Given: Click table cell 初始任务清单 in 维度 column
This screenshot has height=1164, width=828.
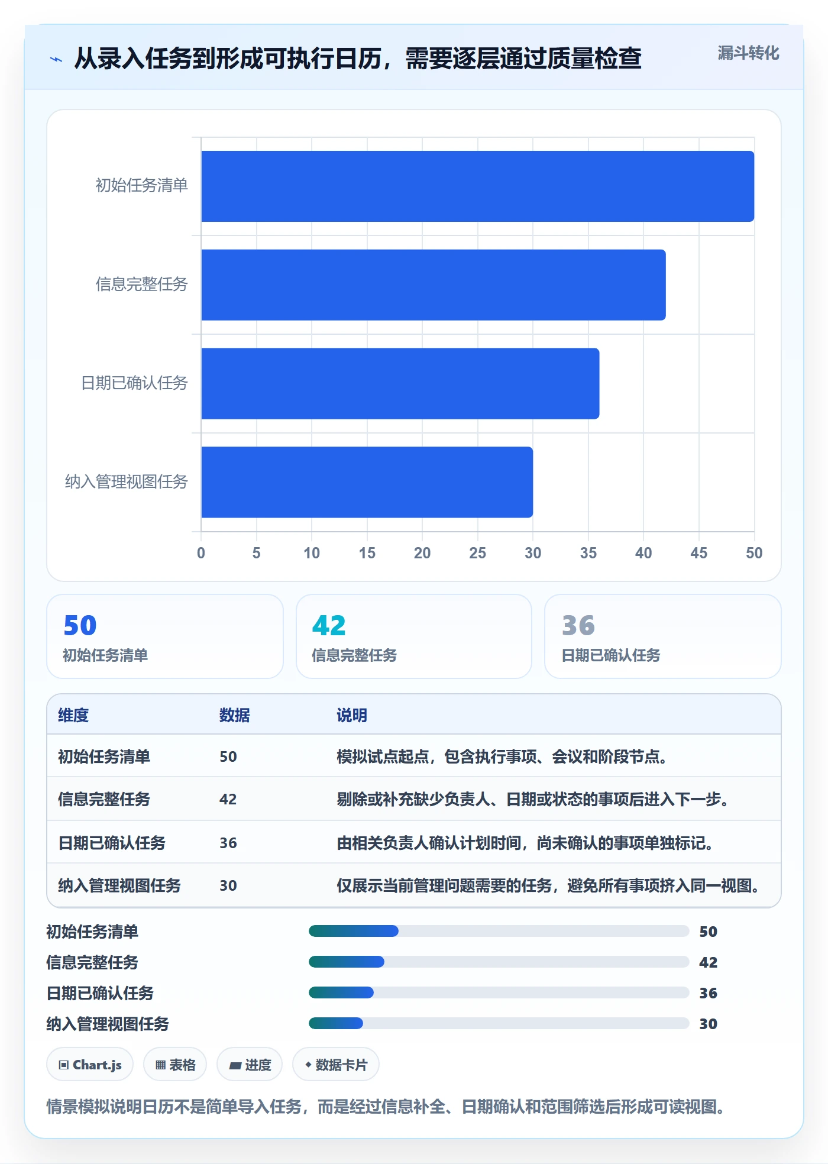Looking at the screenshot, I should 104,756.
